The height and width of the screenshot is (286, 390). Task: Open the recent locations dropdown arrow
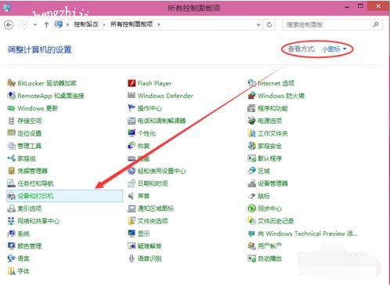(x=35, y=25)
